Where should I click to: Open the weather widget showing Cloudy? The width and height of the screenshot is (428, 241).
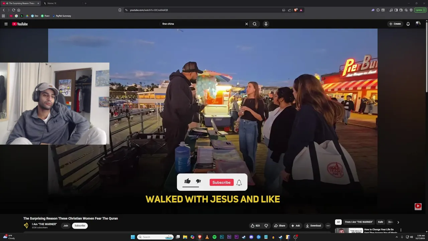[x=9, y=237]
